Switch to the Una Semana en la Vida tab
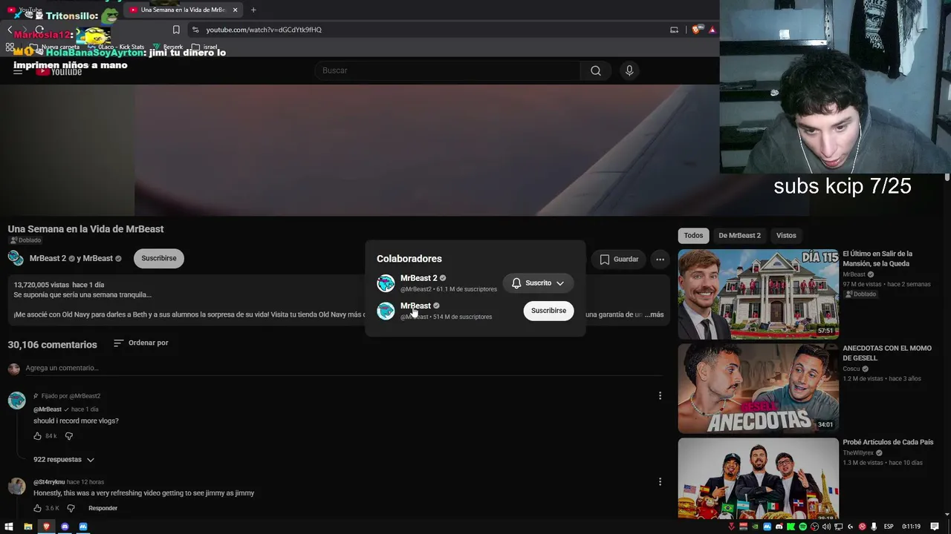The width and height of the screenshot is (951, 534). (x=183, y=10)
